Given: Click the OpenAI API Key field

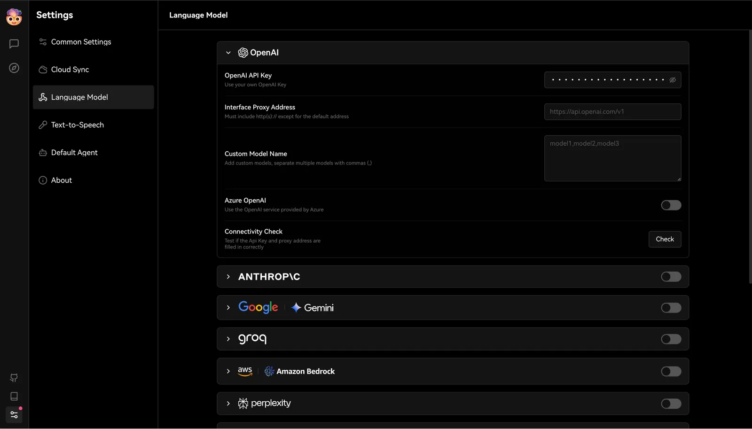Looking at the screenshot, I should pyautogui.click(x=613, y=80).
